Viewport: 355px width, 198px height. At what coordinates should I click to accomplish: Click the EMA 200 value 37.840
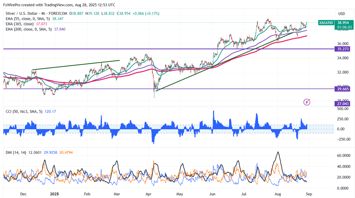[x=60, y=29]
